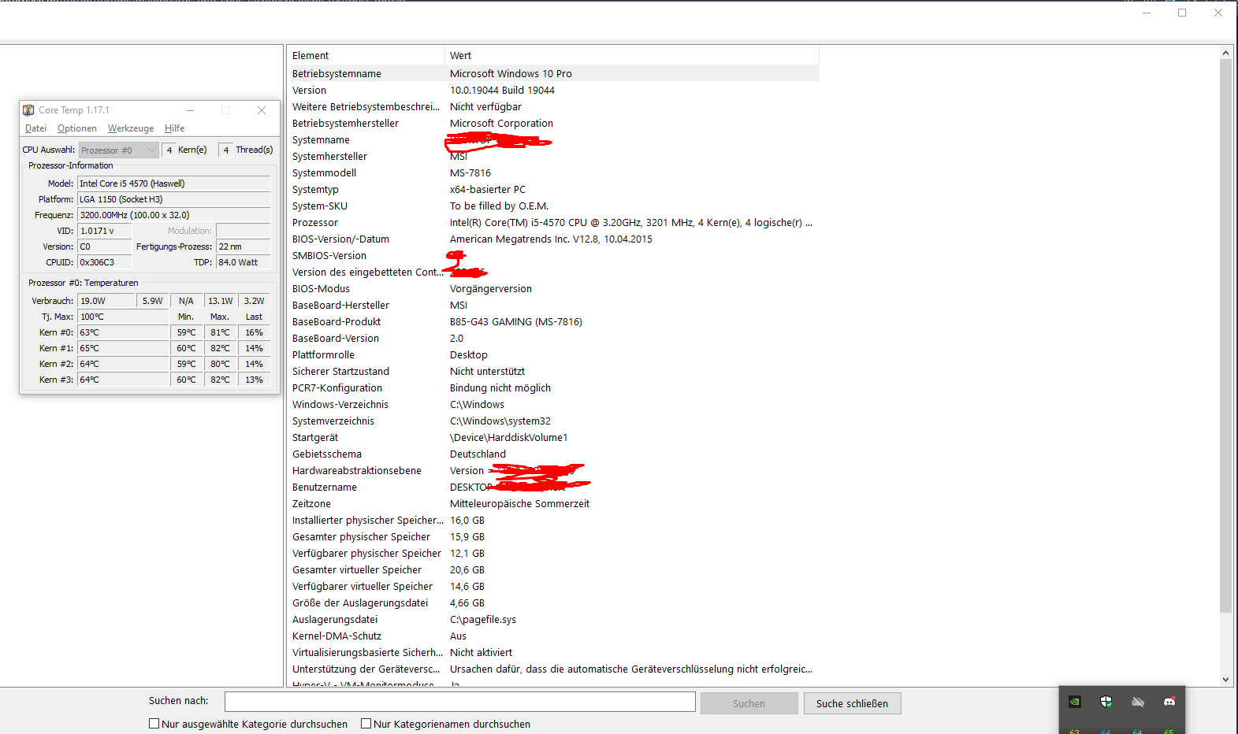Open Werkzeuge menu in Core Temp
1238x734 pixels.
[131, 128]
